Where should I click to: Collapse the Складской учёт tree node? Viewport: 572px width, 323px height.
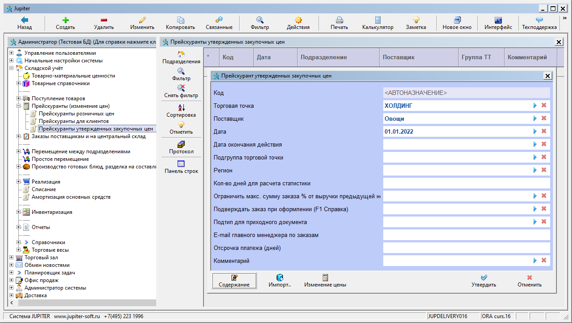tap(12, 68)
